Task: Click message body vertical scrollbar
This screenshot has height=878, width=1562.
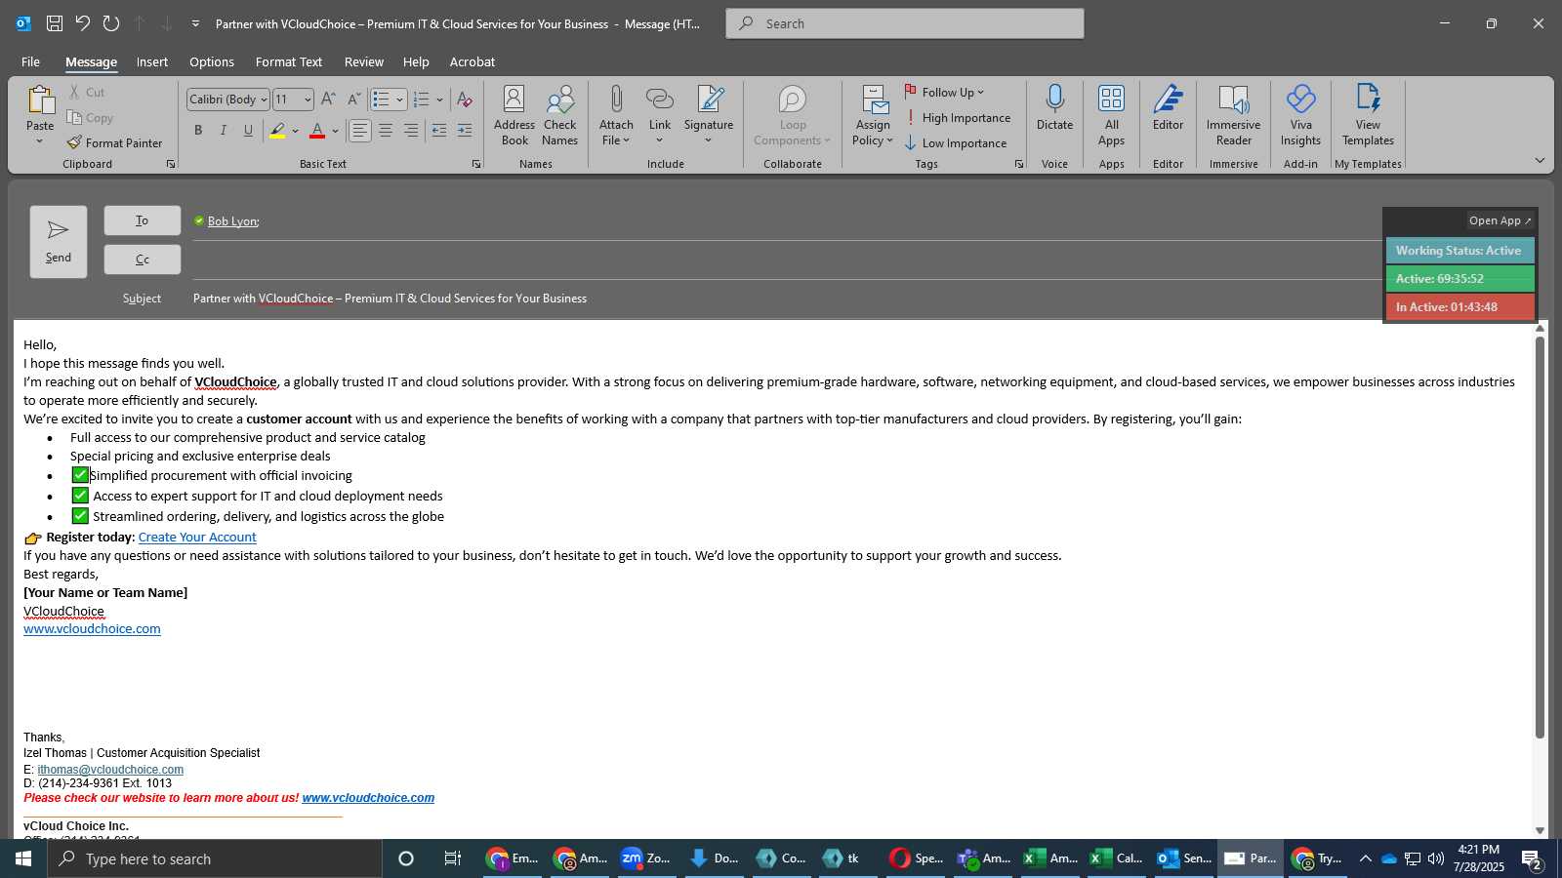Action: (x=1541, y=537)
